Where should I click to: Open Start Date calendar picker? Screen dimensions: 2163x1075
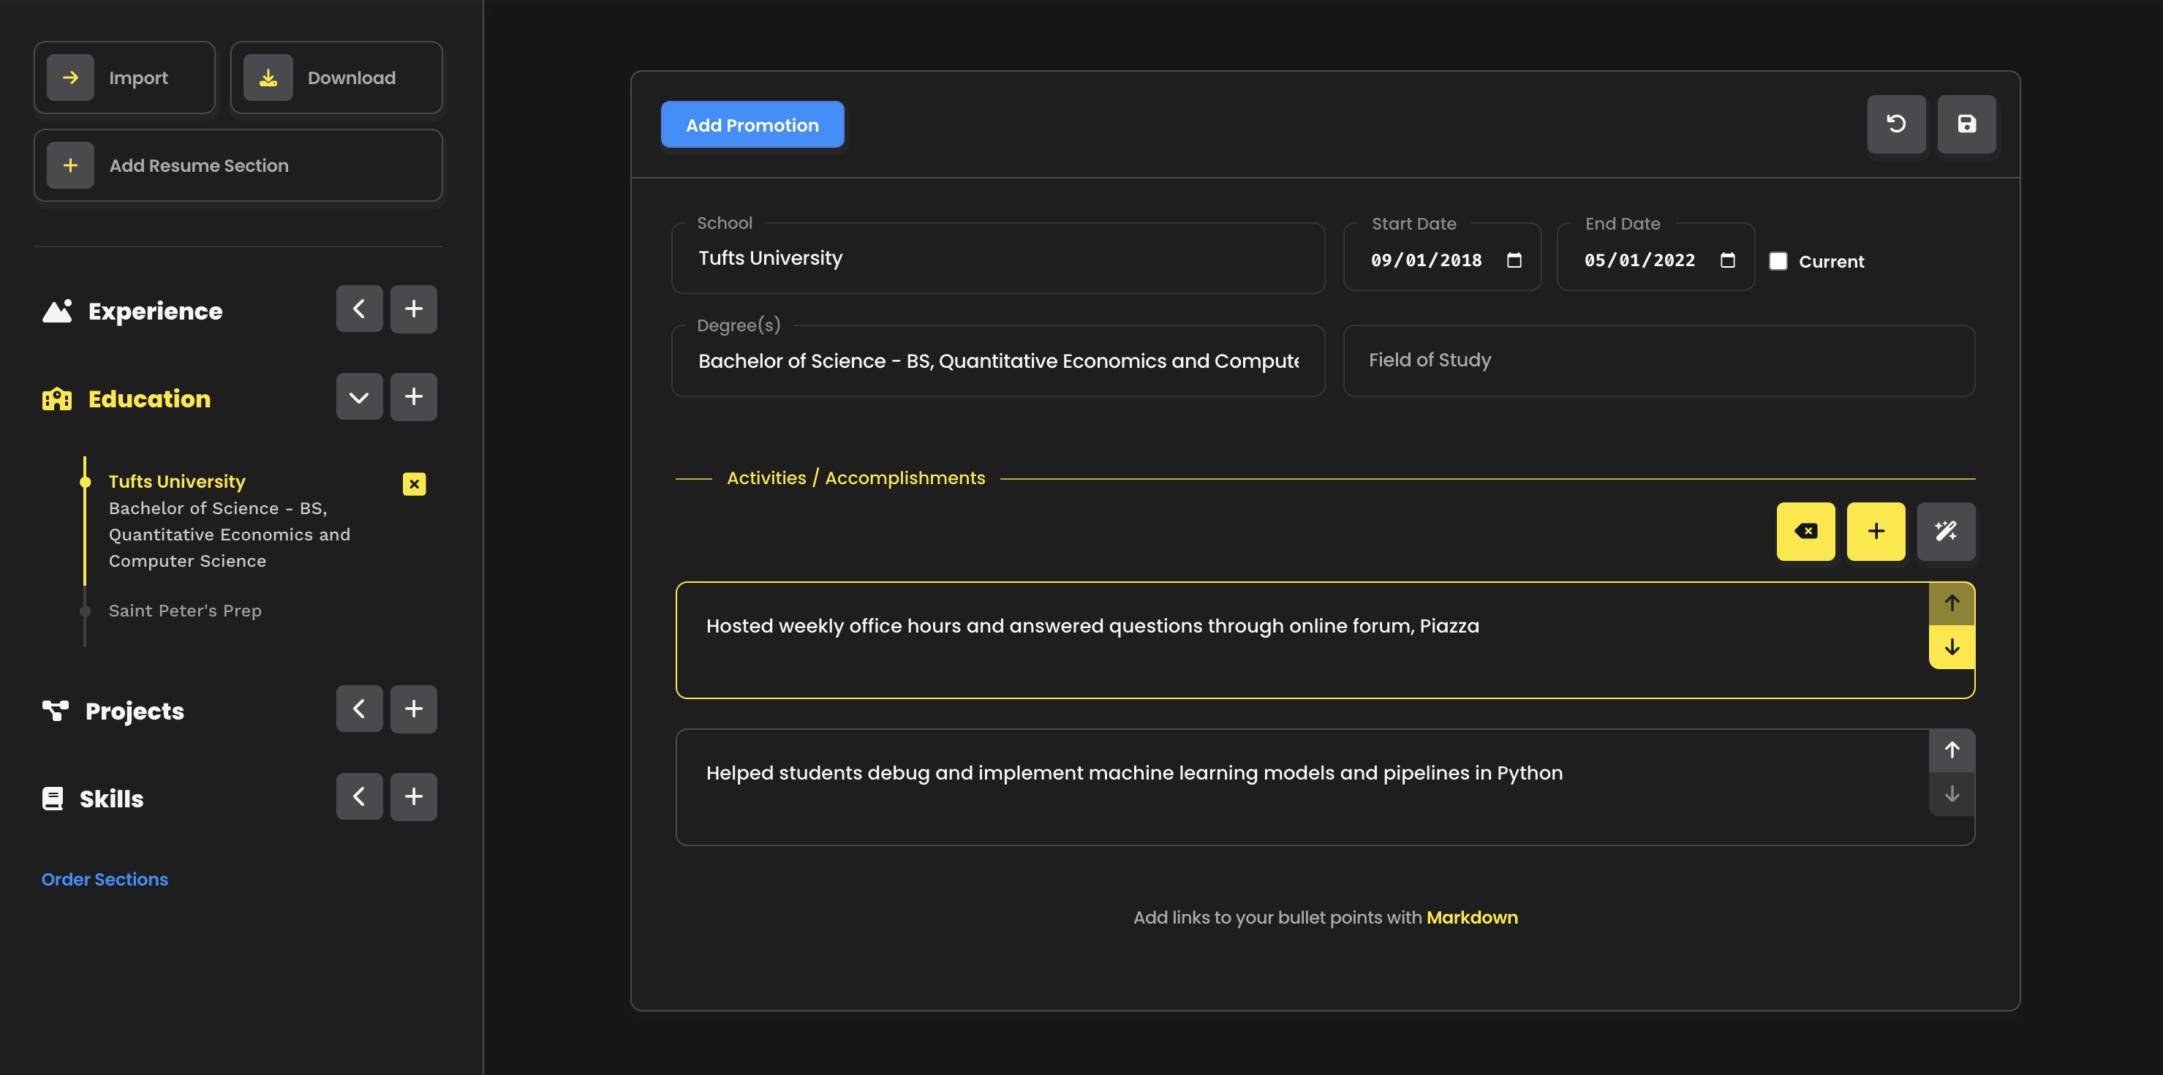coord(1514,260)
